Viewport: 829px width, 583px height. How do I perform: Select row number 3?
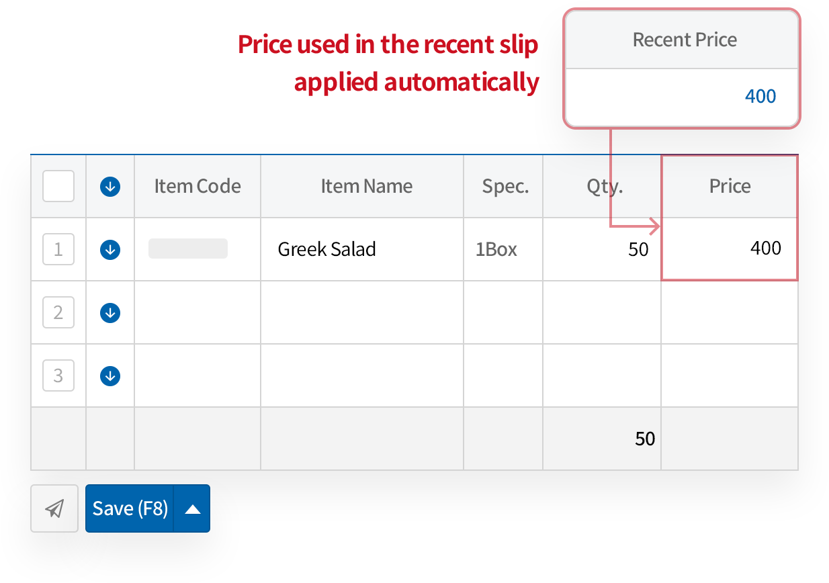pos(58,375)
